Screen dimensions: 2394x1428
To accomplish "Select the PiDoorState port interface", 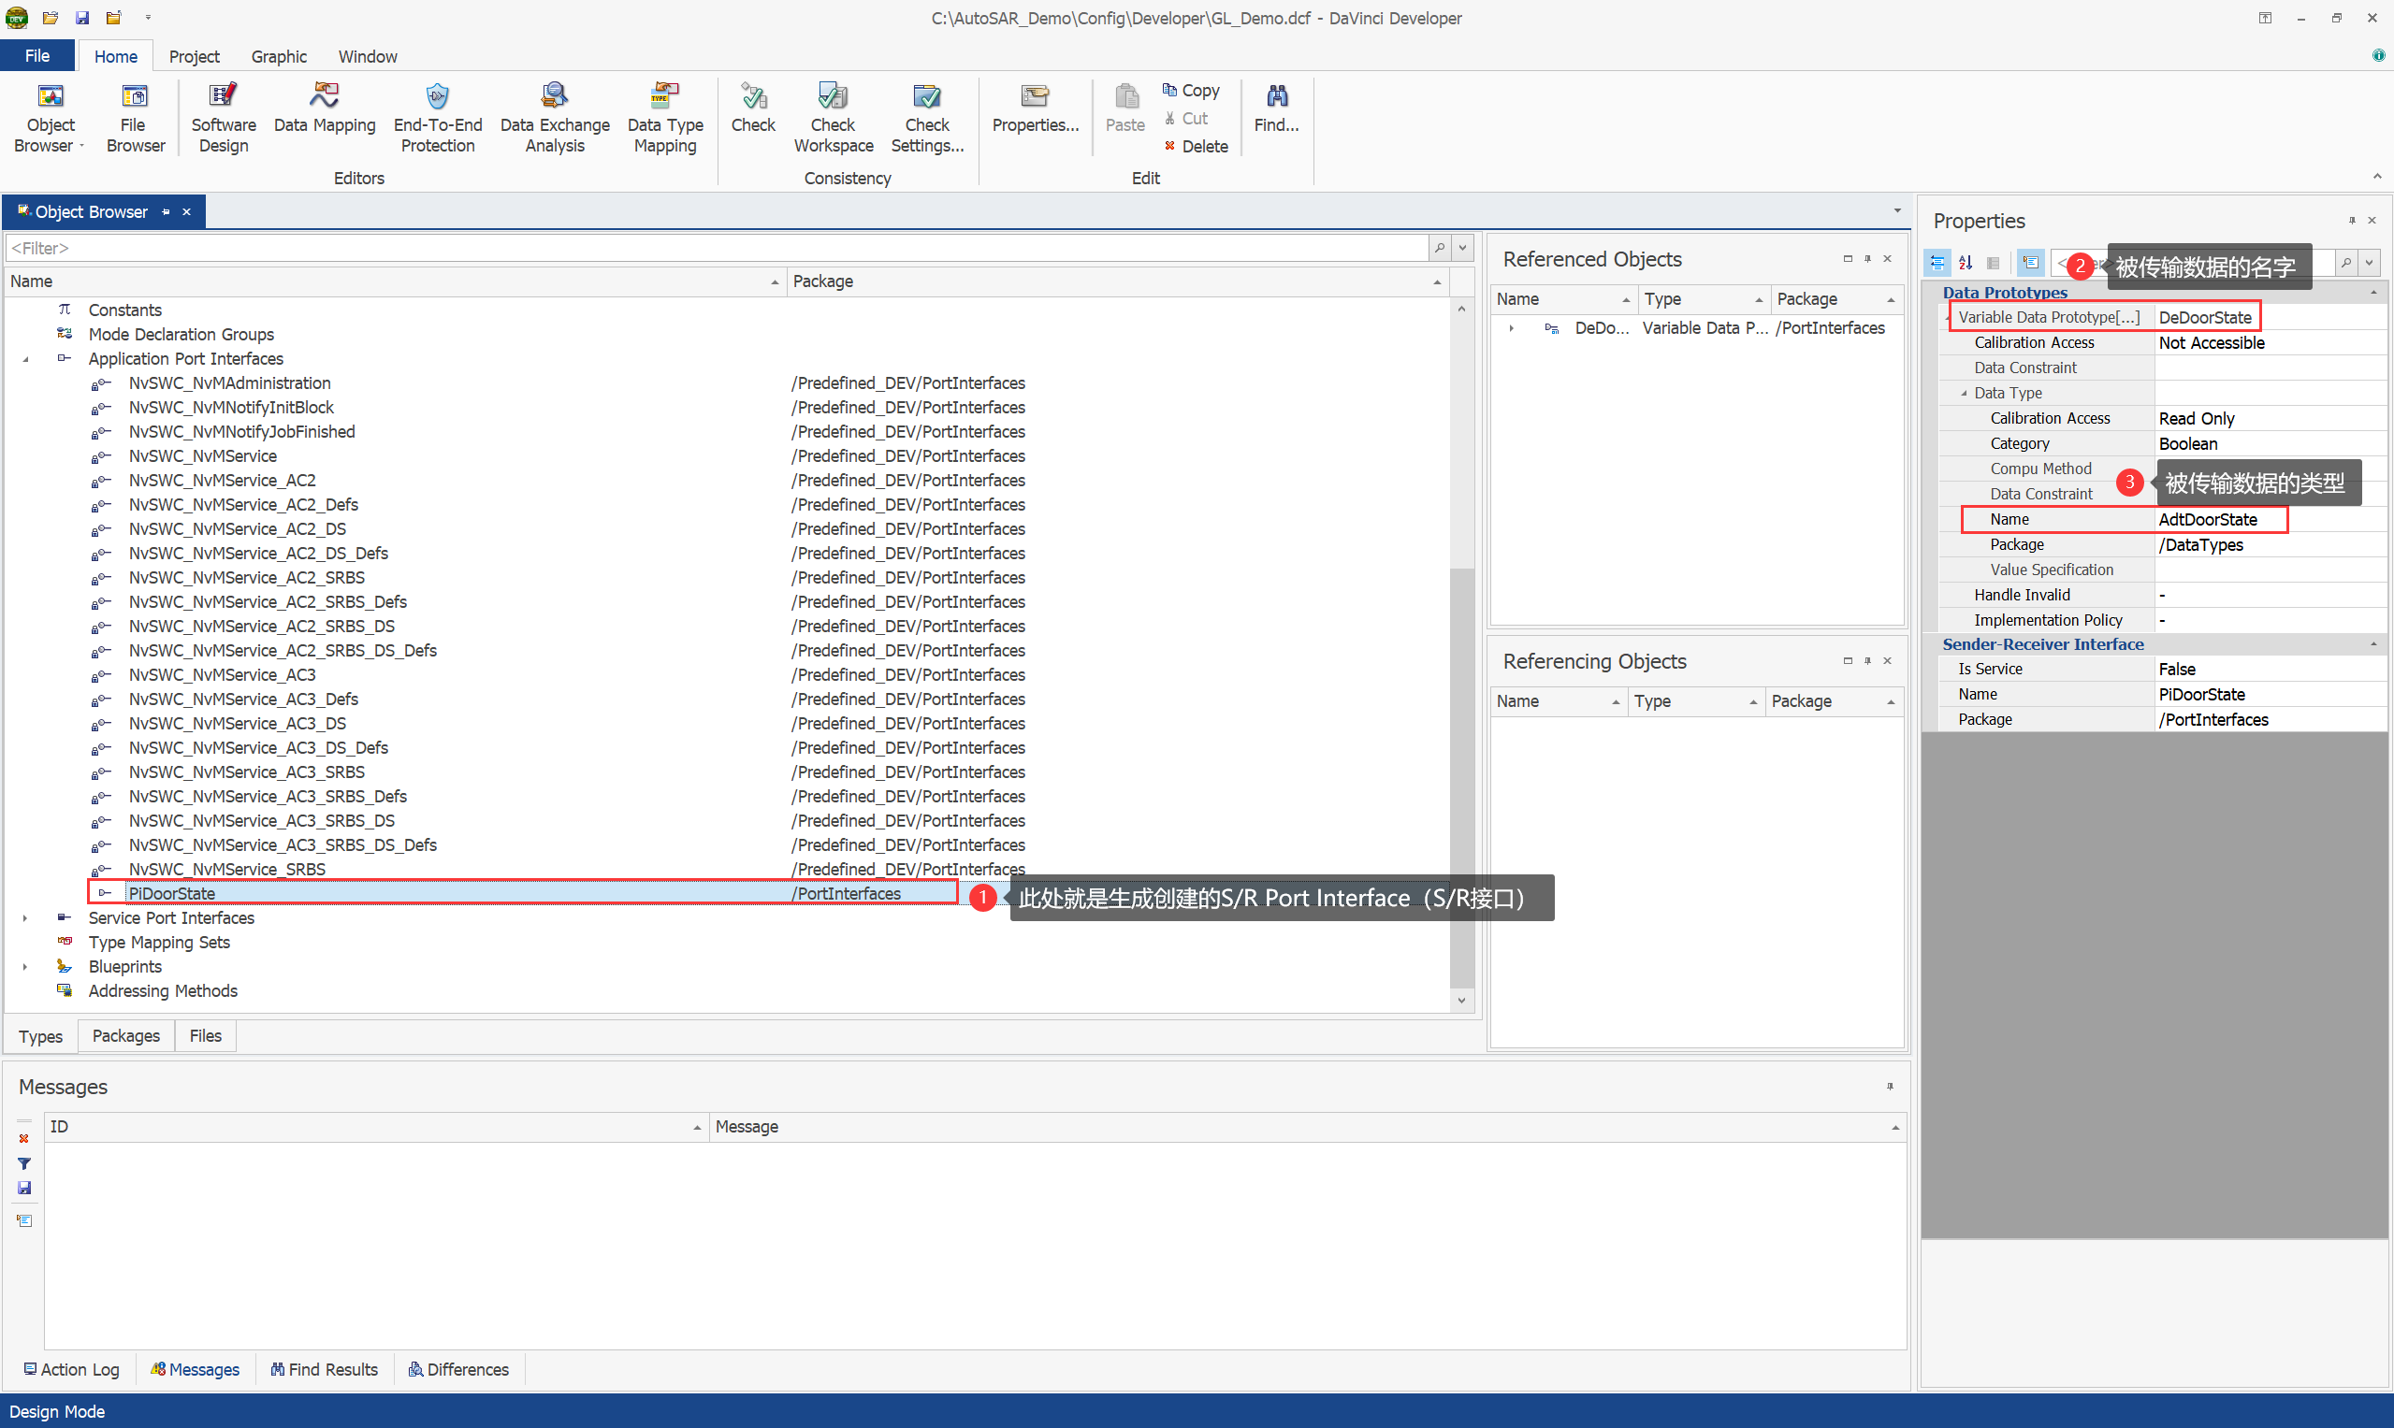I will 172,893.
